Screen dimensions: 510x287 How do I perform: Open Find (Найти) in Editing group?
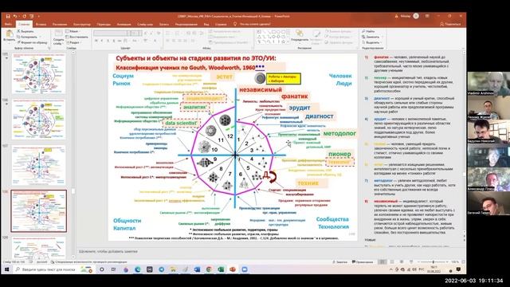[x=368, y=32]
